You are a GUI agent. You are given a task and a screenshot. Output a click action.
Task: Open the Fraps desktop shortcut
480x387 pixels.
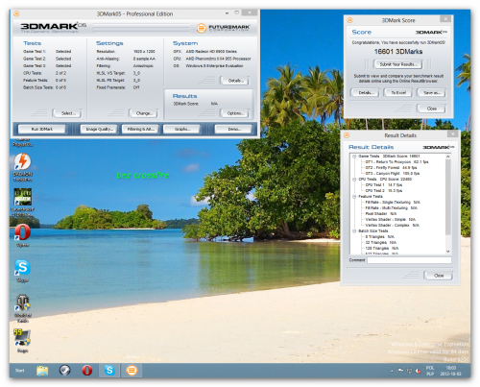[x=22, y=341]
